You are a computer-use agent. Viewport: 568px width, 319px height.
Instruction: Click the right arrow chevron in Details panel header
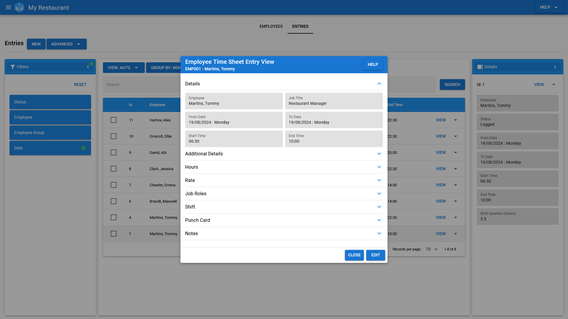pos(556,66)
